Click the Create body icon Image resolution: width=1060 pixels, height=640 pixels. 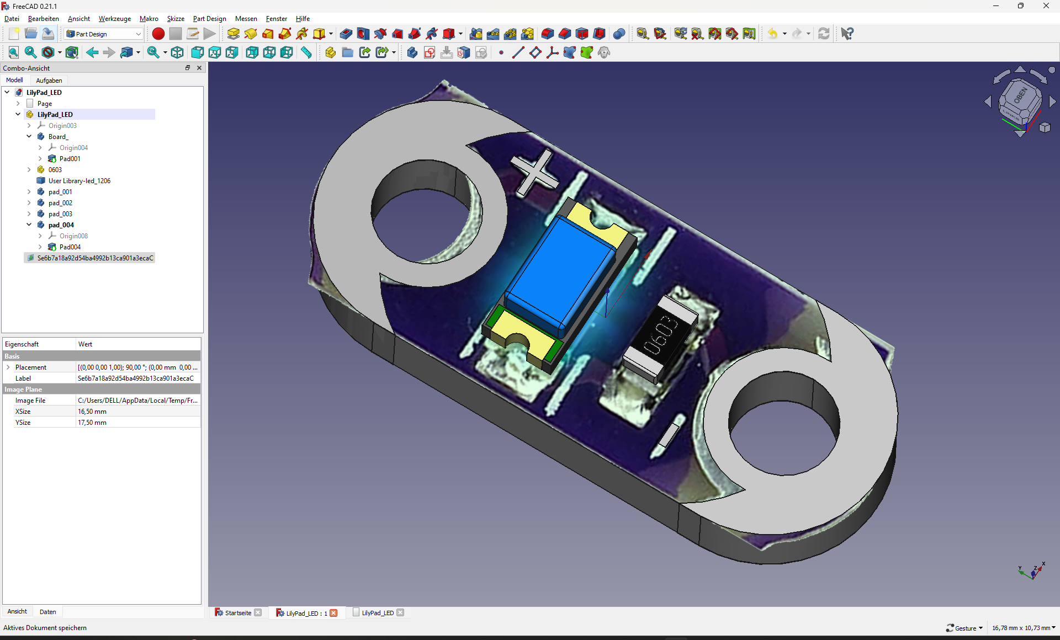412,52
